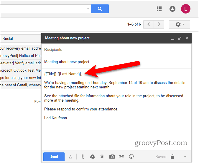Viewport: 199px width, 163px height.
Task: Click the 'We're having a meeting' paragraph
Action: [x=115, y=85]
